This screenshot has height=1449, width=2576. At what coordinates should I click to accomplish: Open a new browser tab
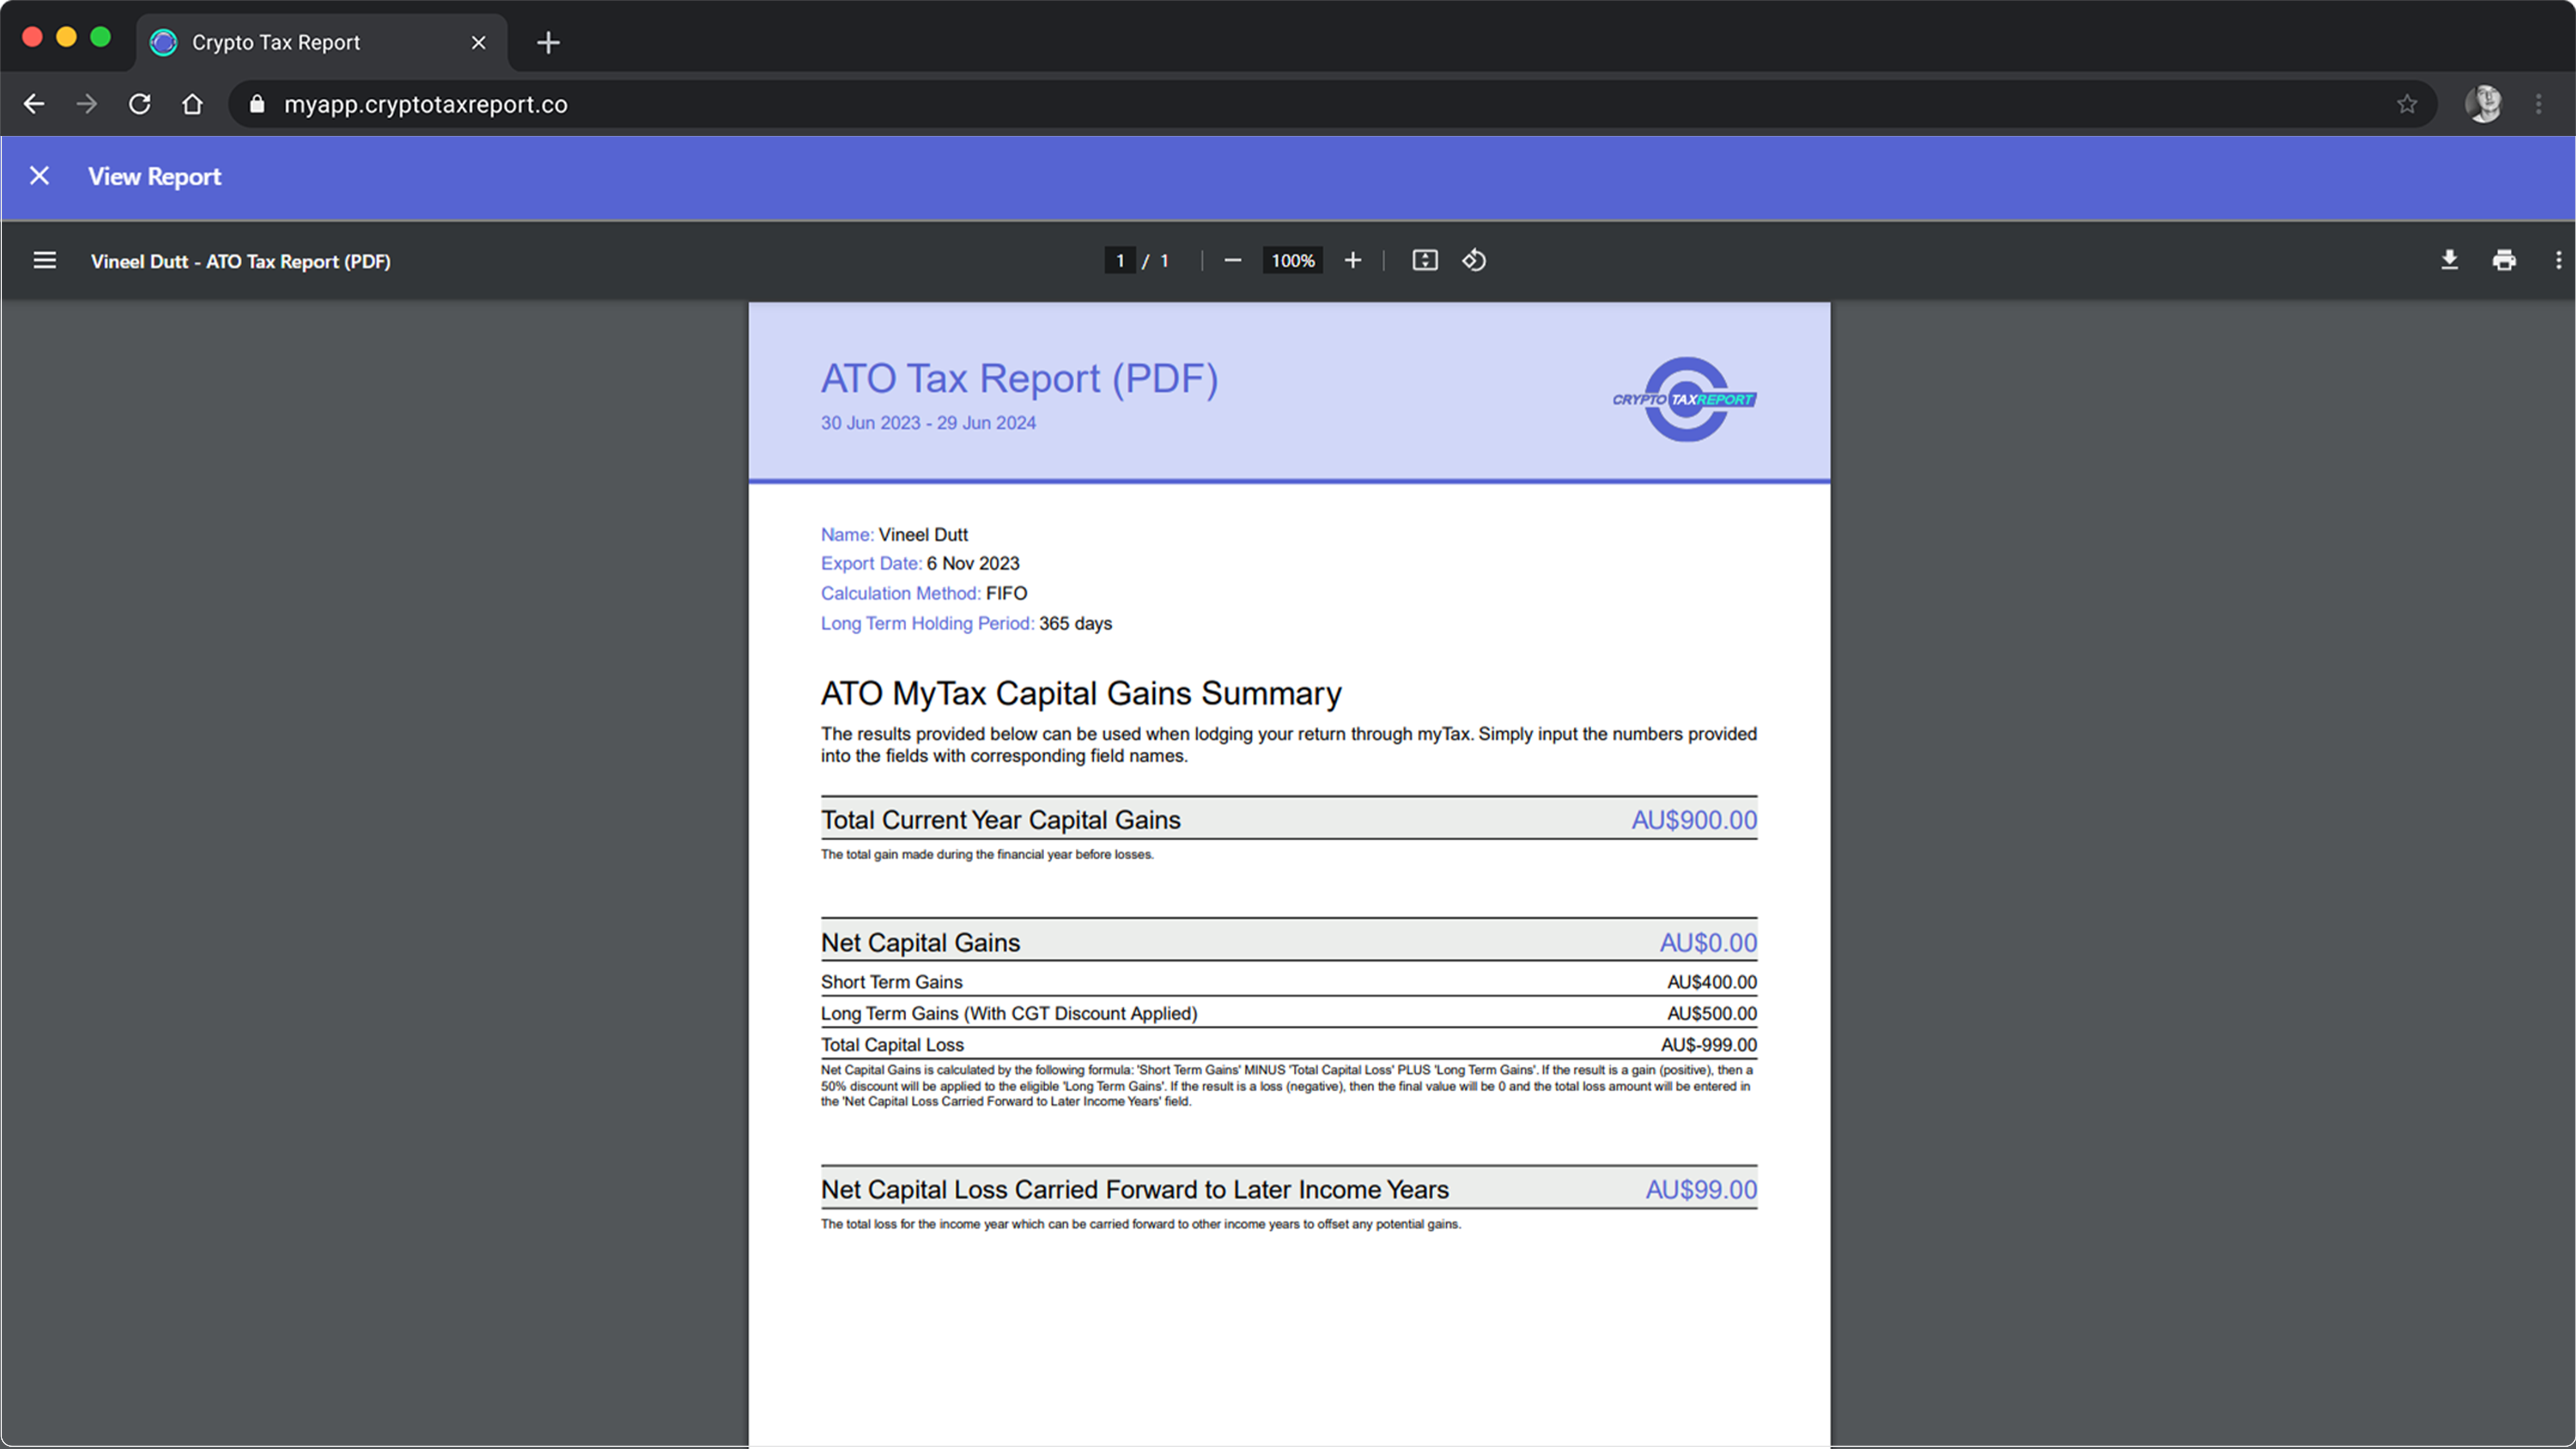tap(548, 42)
